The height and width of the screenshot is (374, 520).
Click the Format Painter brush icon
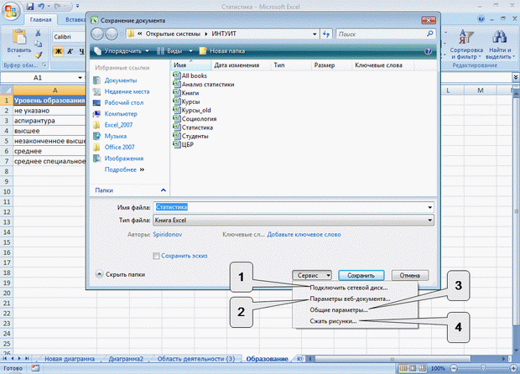39,55
